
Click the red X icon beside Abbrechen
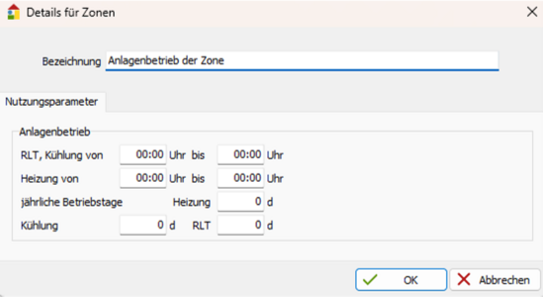tap(464, 280)
